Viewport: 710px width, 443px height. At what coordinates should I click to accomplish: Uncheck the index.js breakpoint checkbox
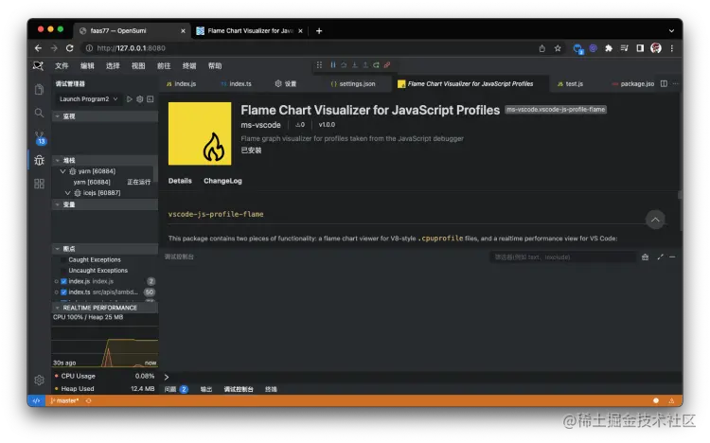(63, 281)
